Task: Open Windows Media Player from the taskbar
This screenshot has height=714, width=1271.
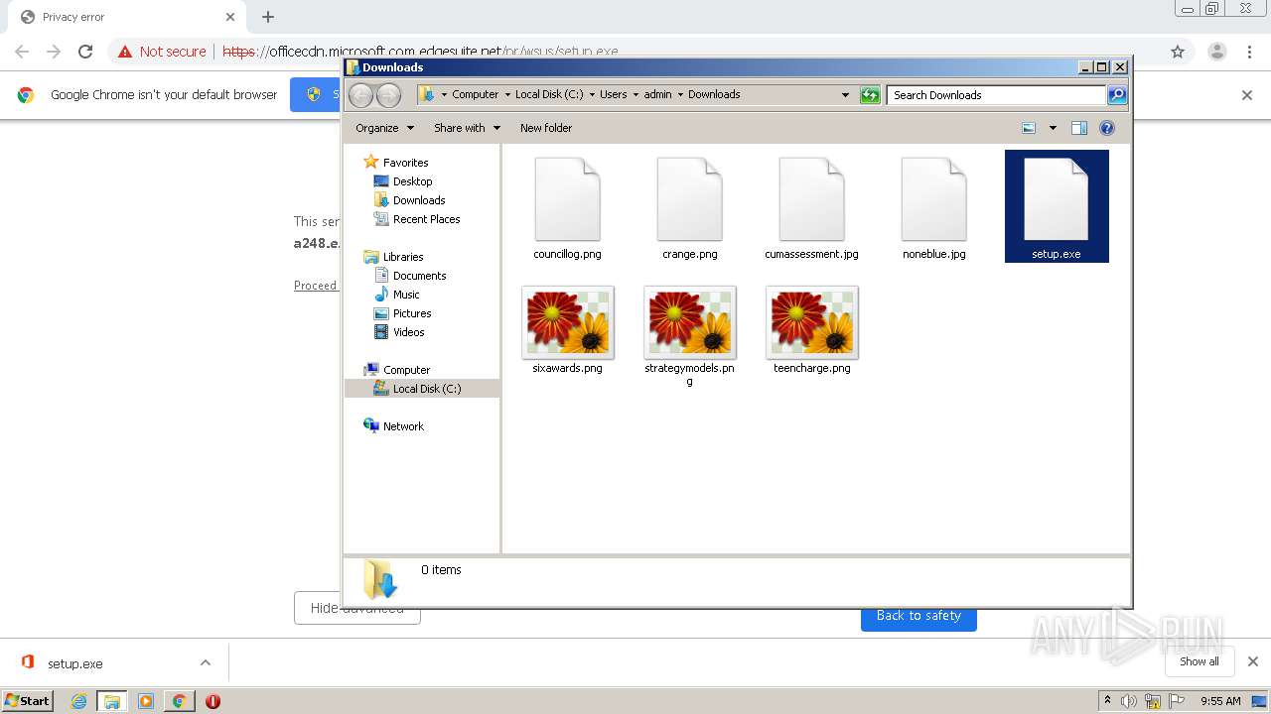Action: pyautogui.click(x=145, y=701)
